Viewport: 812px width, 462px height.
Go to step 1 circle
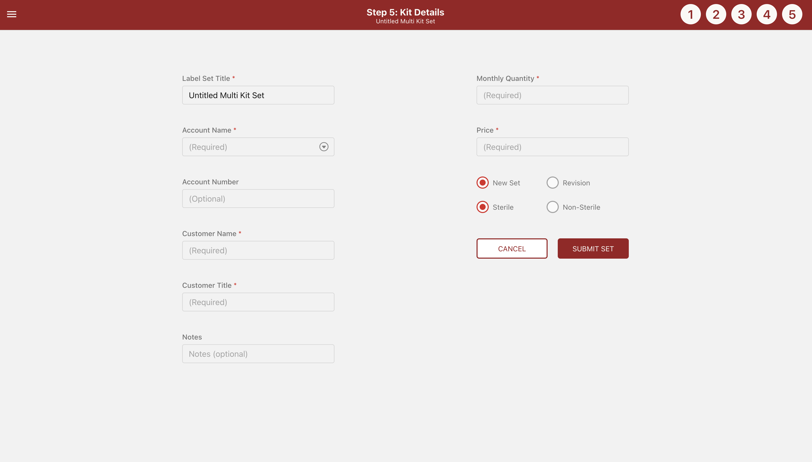[x=690, y=15]
